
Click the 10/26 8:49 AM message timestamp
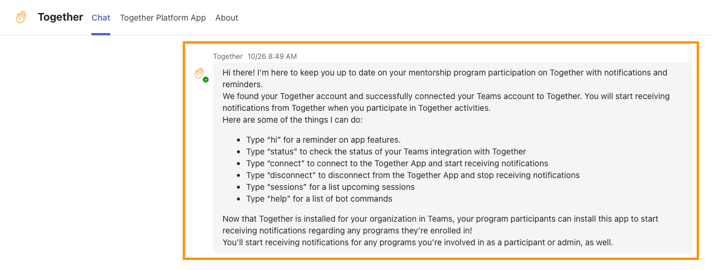click(x=272, y=57)
